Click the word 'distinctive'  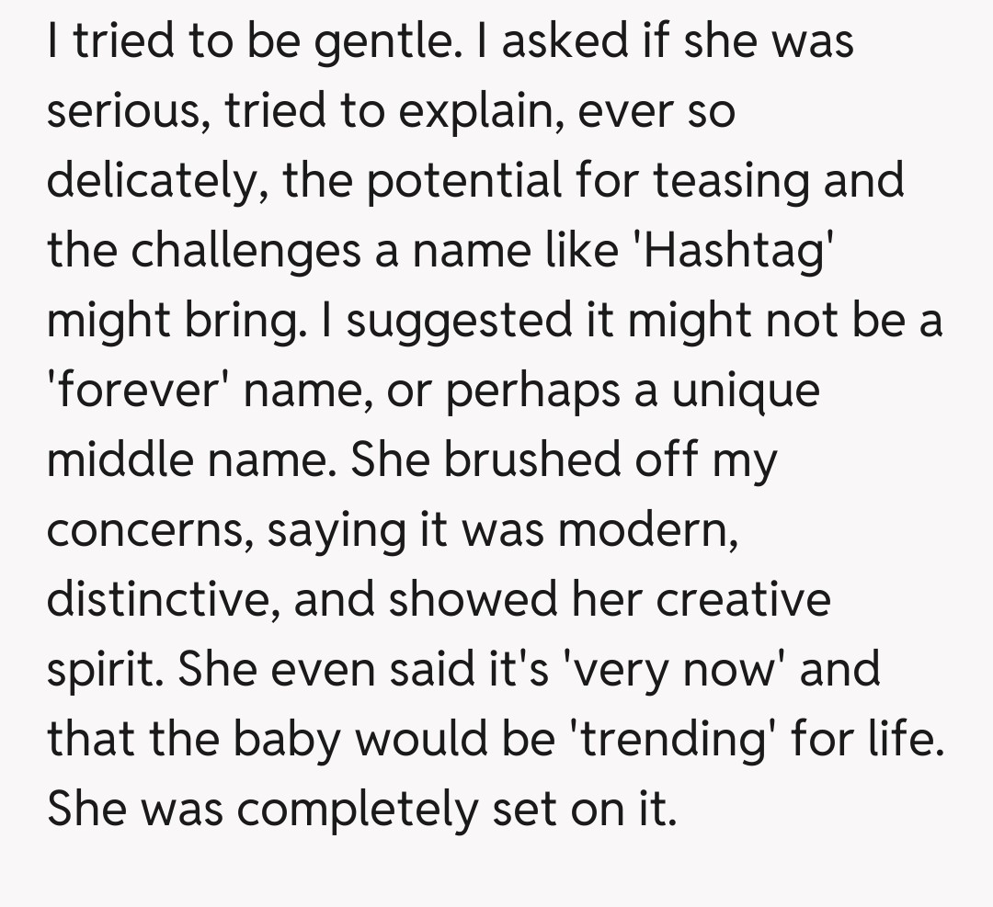164,599
